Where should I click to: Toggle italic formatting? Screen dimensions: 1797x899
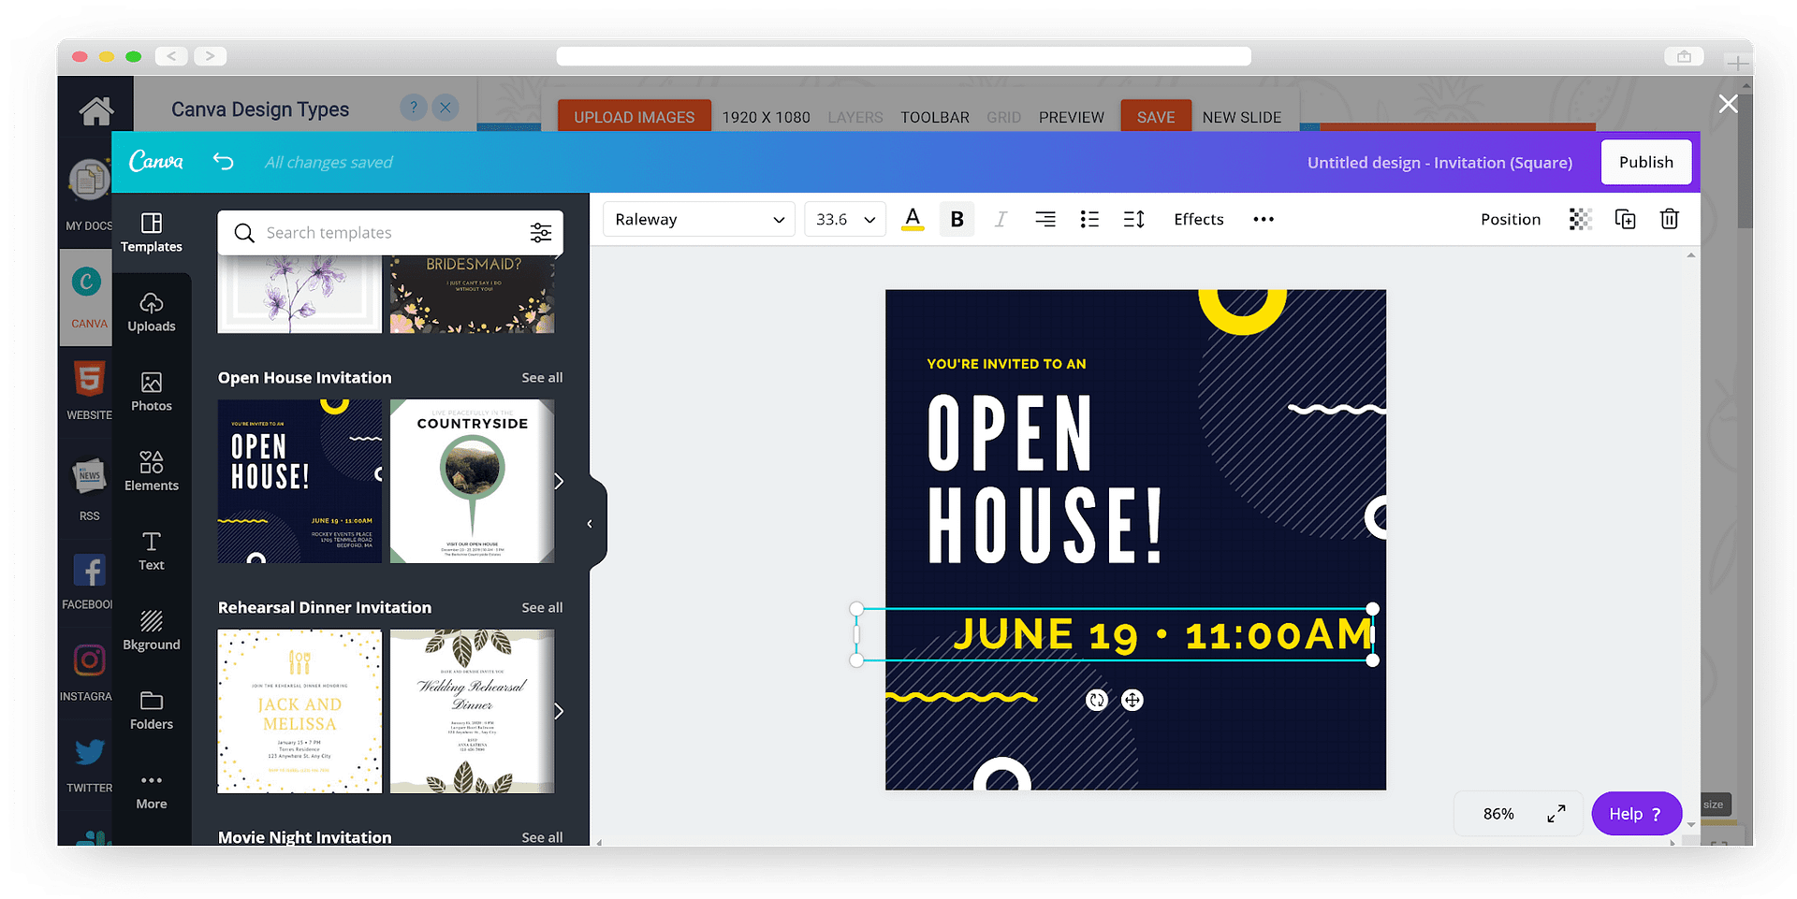[1001, 219]
